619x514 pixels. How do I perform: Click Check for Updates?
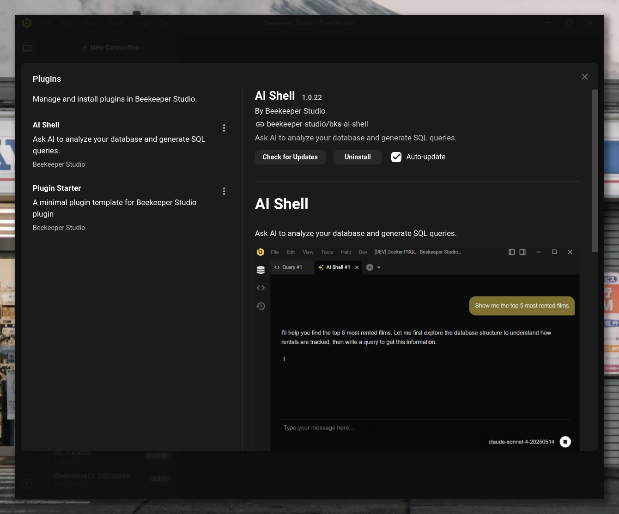pyautogui.click(x=290, y=157)
